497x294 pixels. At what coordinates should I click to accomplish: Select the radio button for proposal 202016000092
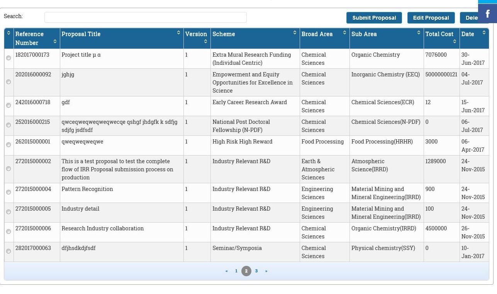tap(8, 82)
